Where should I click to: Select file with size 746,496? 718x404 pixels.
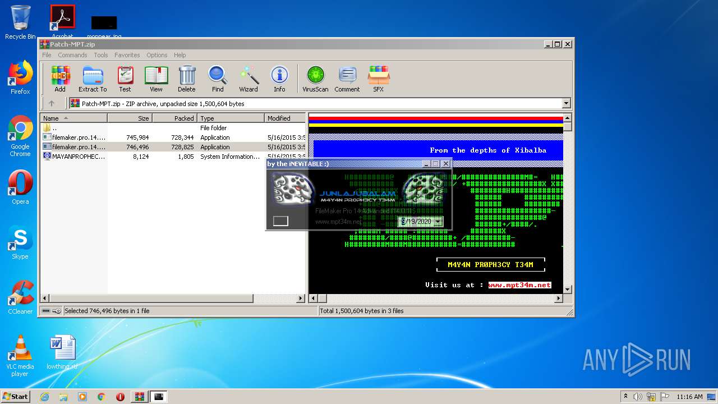point(173,147)
